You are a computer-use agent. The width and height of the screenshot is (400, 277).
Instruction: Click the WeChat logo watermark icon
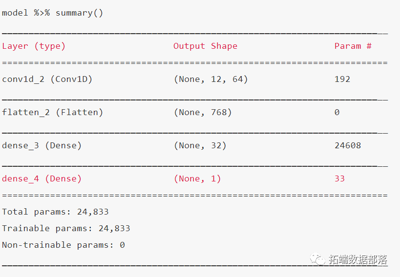(317, 259)
